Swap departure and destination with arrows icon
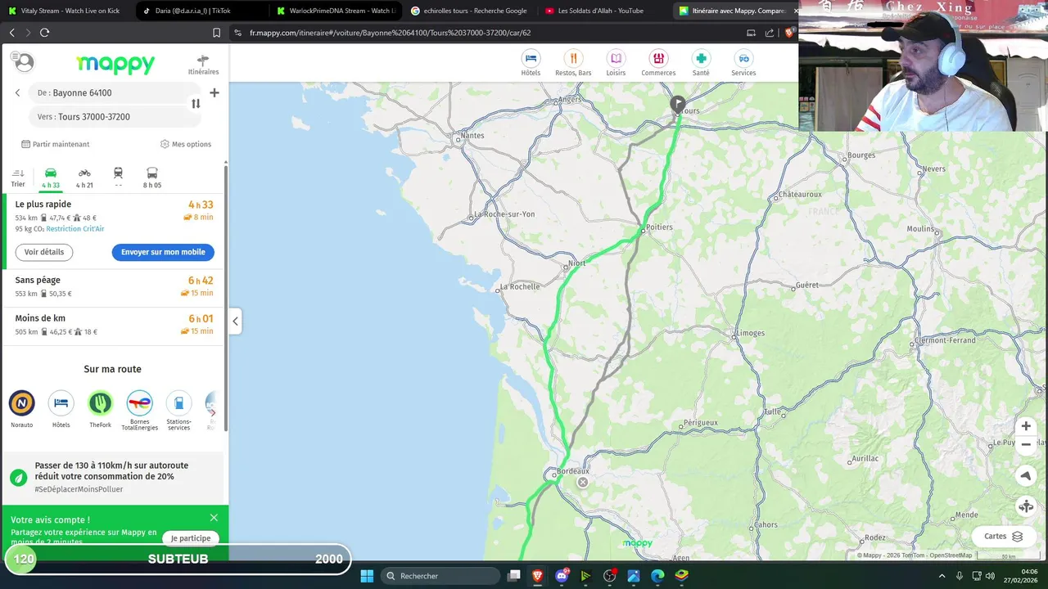 click(196, 104)
